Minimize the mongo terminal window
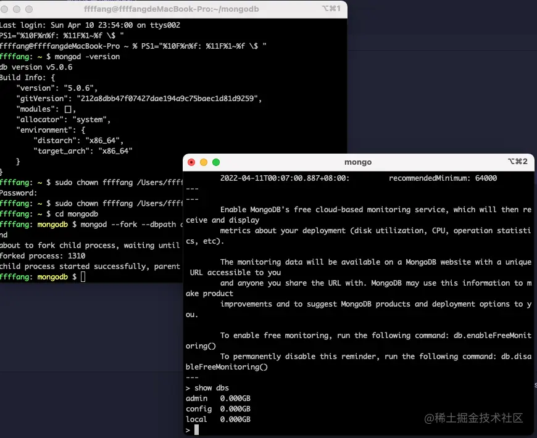Image resolution: width=537 pixels, height=438 pixels. (204, 162)
